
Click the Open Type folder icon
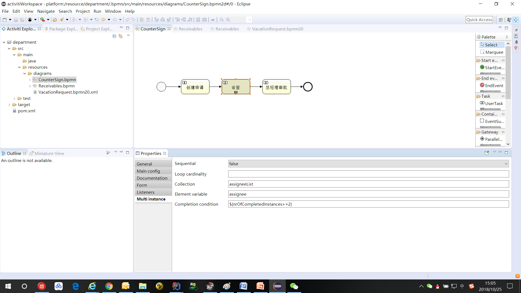tap(55, 20)
